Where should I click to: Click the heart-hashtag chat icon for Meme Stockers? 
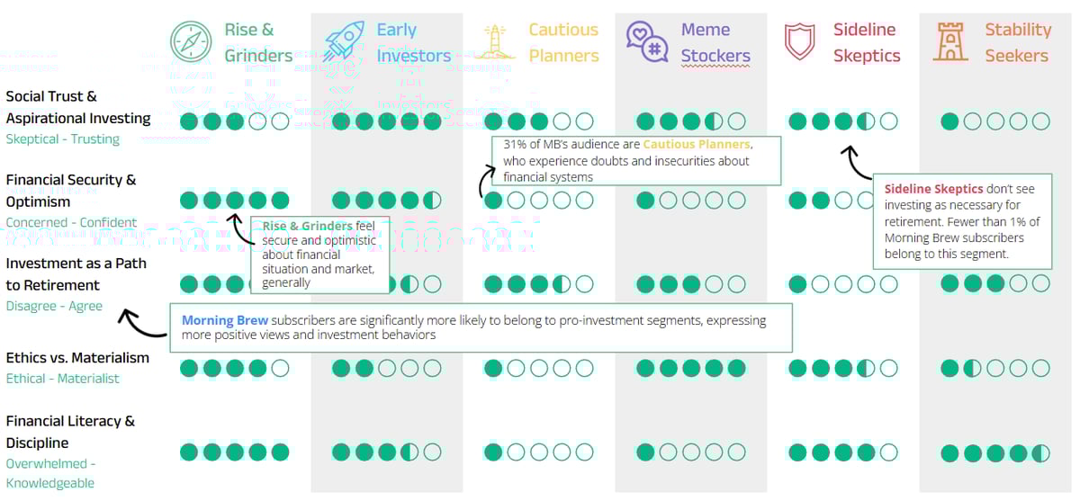647,42
